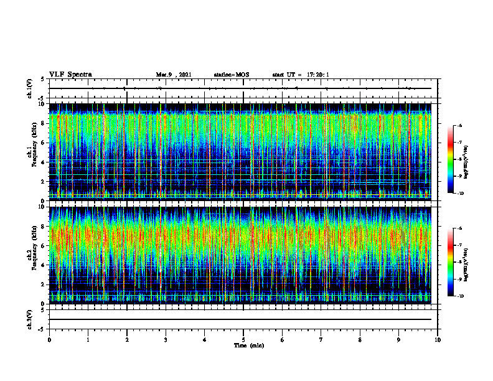Click the "Time (min)" axis label
493x381 pixels.
pyautogui.click(x=249, y=346)
